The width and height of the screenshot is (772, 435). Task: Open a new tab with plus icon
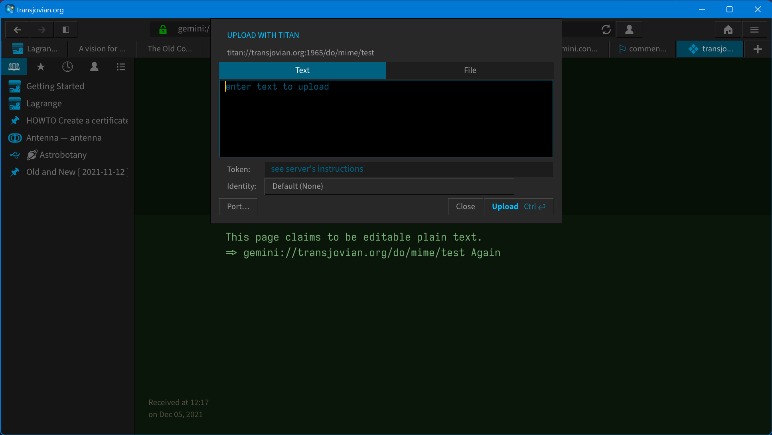point(757,49)
